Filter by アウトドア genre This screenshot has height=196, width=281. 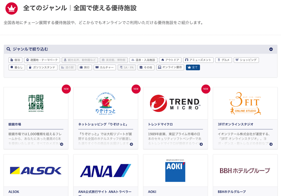[170, 60]
